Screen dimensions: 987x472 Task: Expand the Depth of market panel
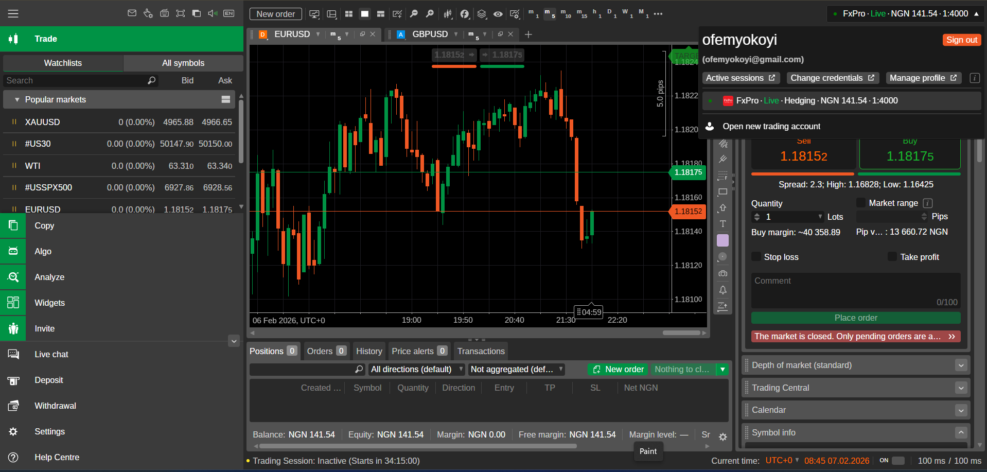[960, 365]
